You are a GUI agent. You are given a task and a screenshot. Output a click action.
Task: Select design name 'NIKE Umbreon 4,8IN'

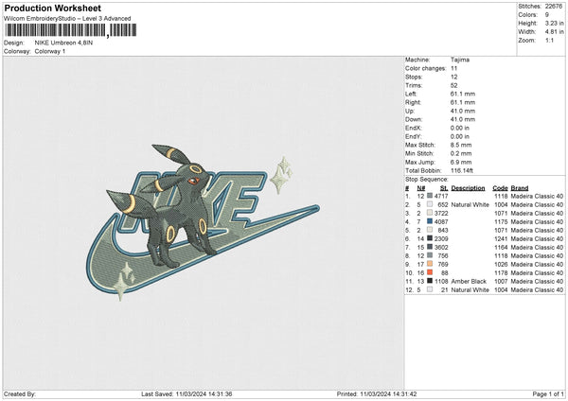(63, 43)
